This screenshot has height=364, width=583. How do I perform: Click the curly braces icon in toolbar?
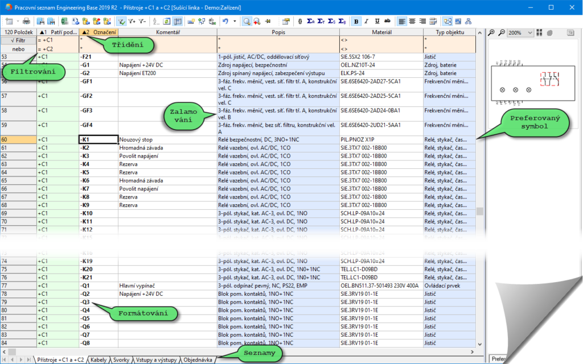(300, 21)
